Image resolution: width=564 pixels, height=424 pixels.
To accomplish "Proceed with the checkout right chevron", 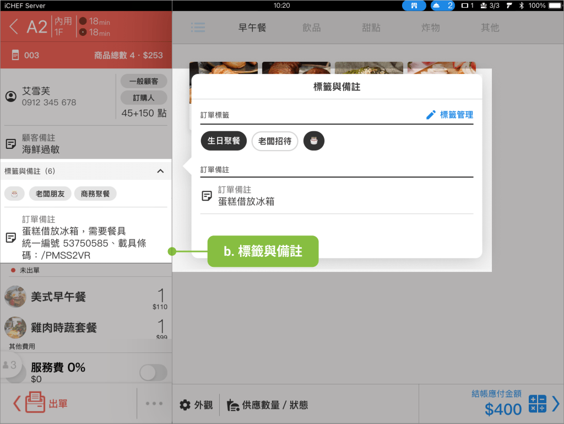I will coord(555,404).
